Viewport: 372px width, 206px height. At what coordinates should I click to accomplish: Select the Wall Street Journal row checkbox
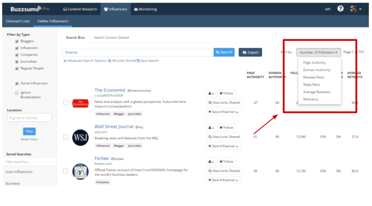click(66, 137)
